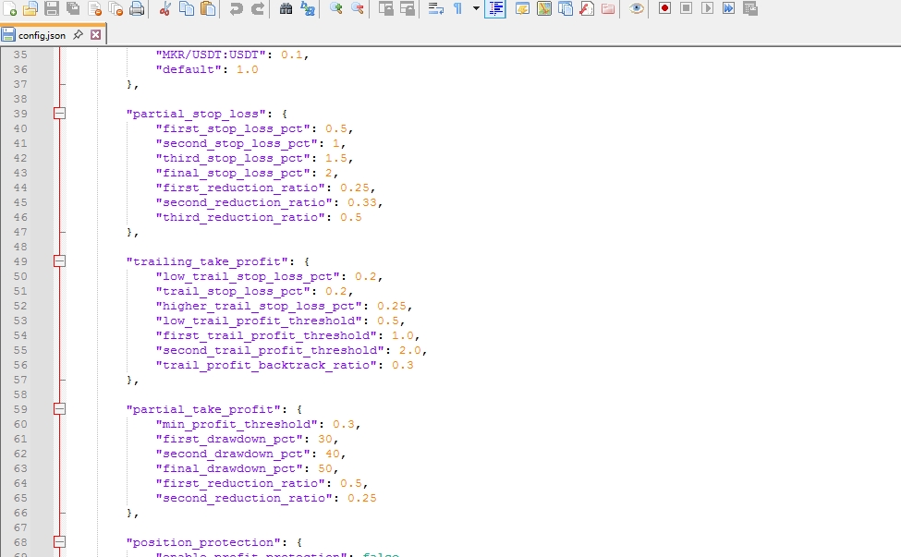
Task: Stop macro recording
Action: [686, 8]
